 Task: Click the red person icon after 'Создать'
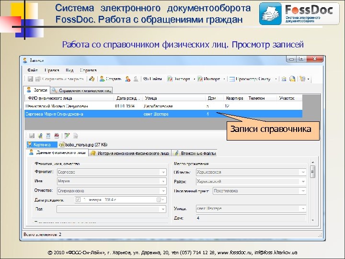pos(127,79)
